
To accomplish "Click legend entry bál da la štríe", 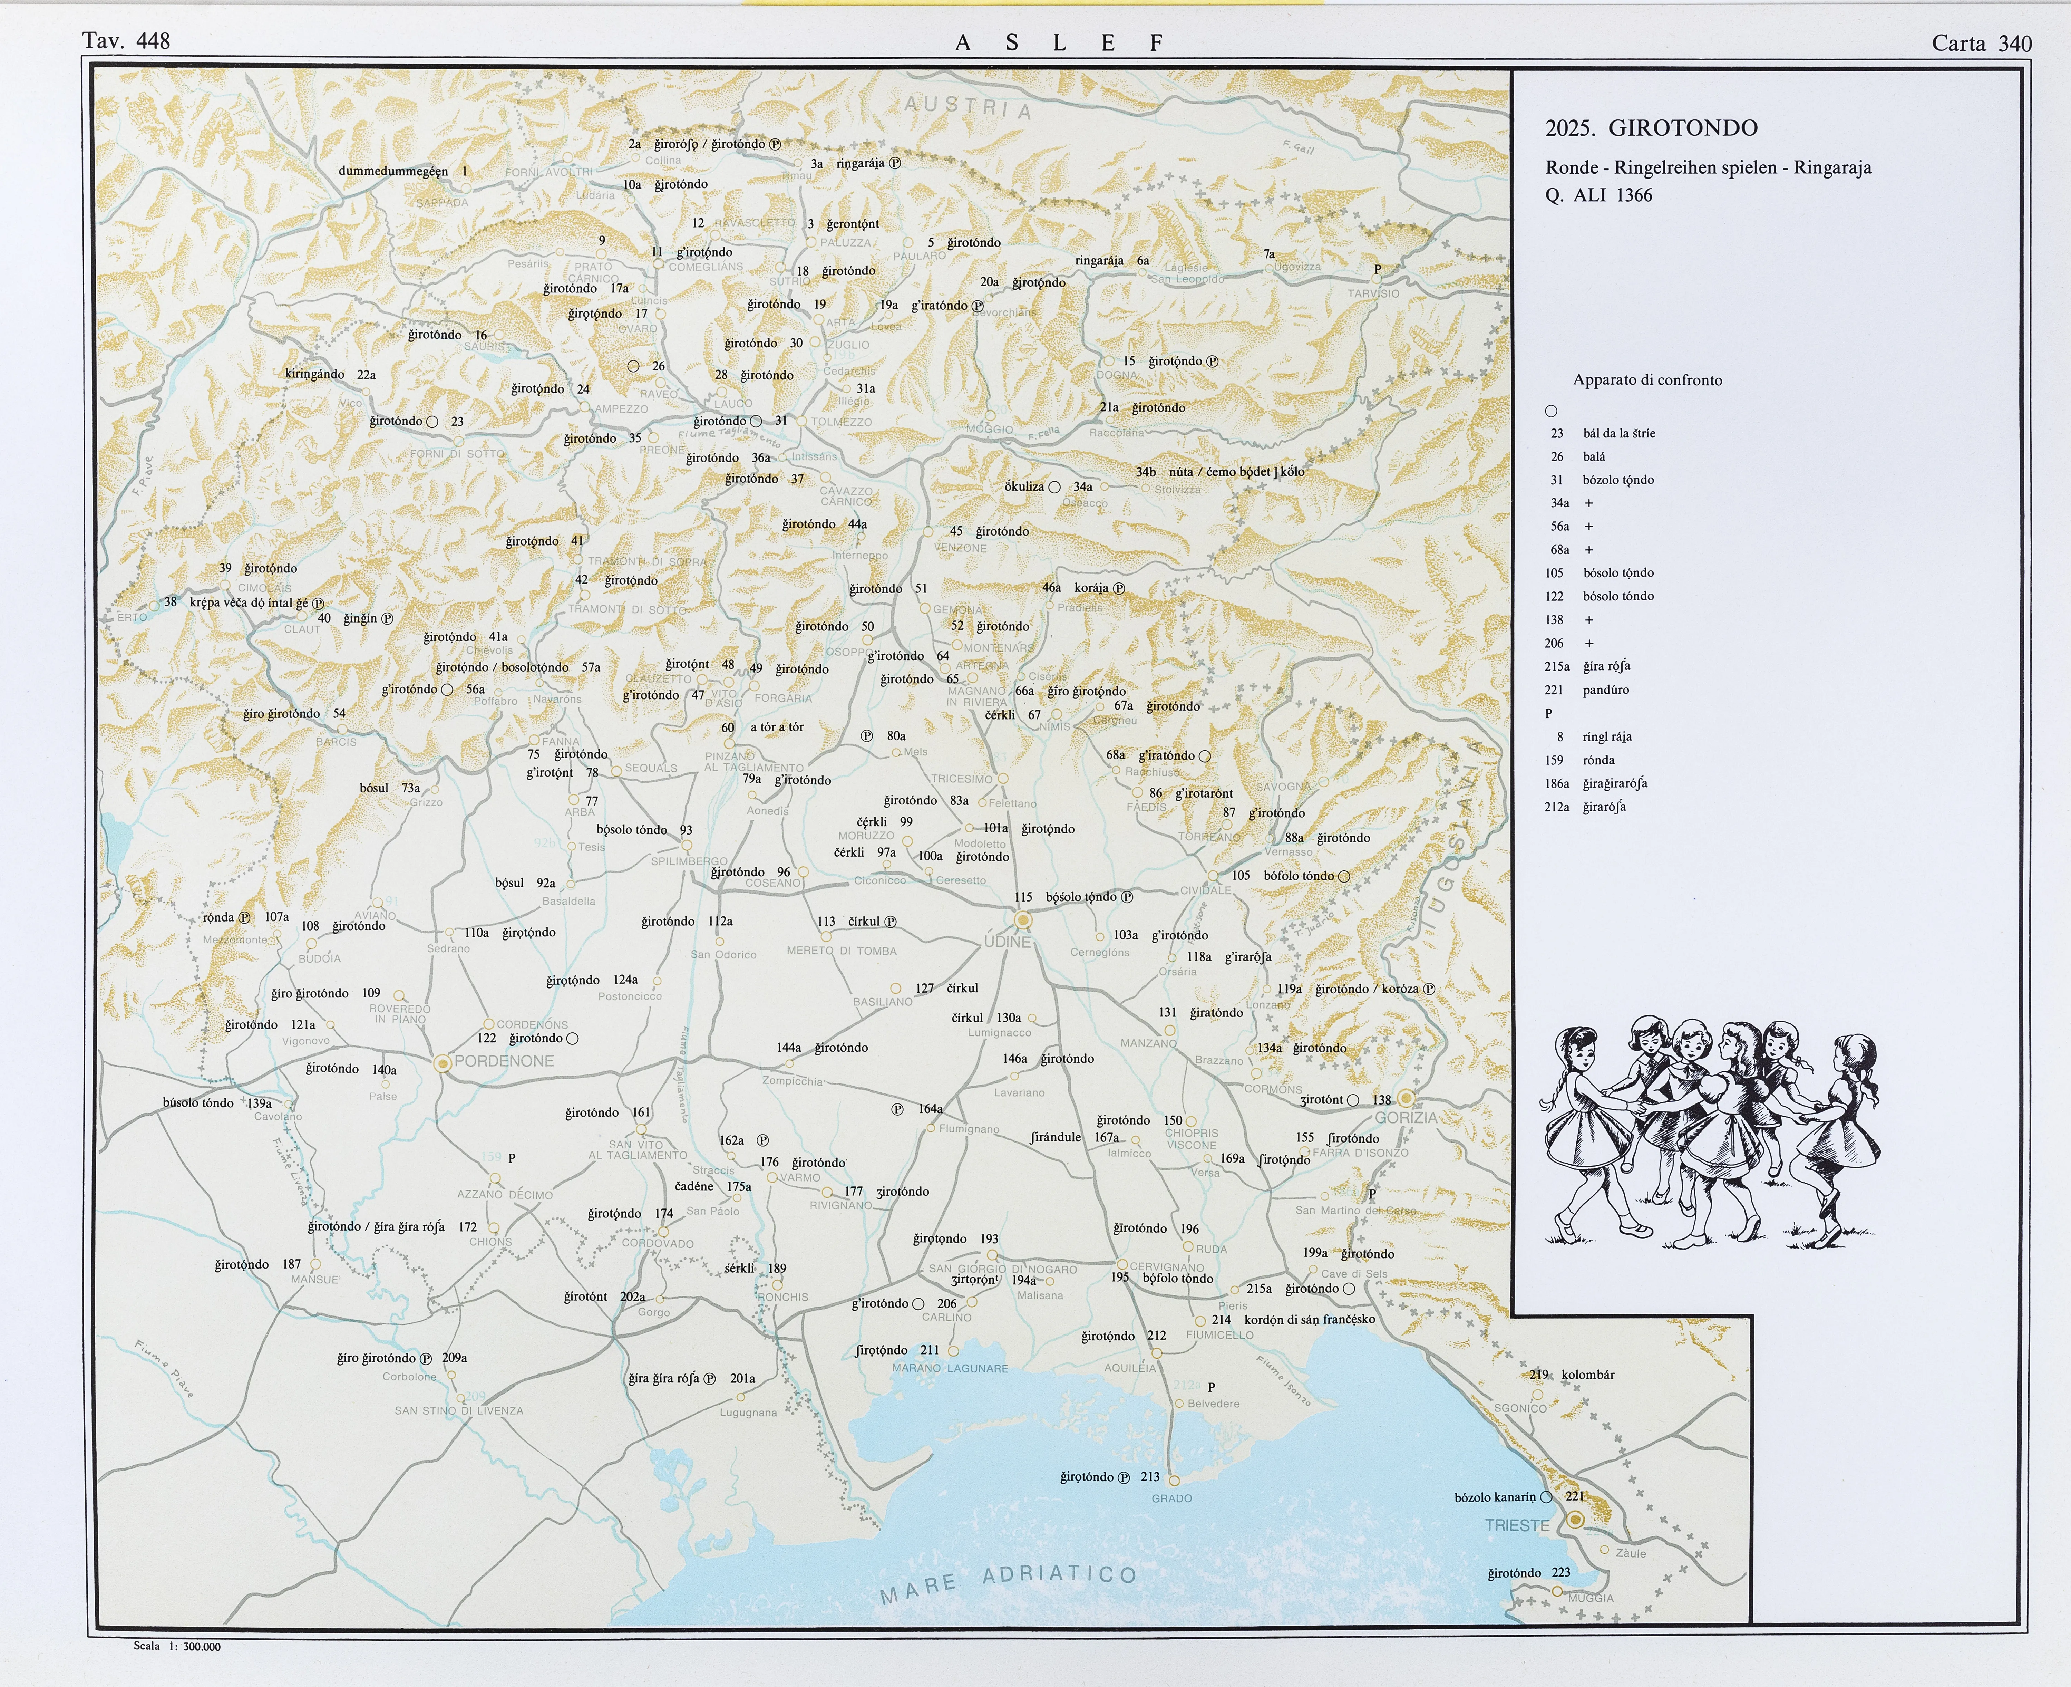I will point(1618,433).
